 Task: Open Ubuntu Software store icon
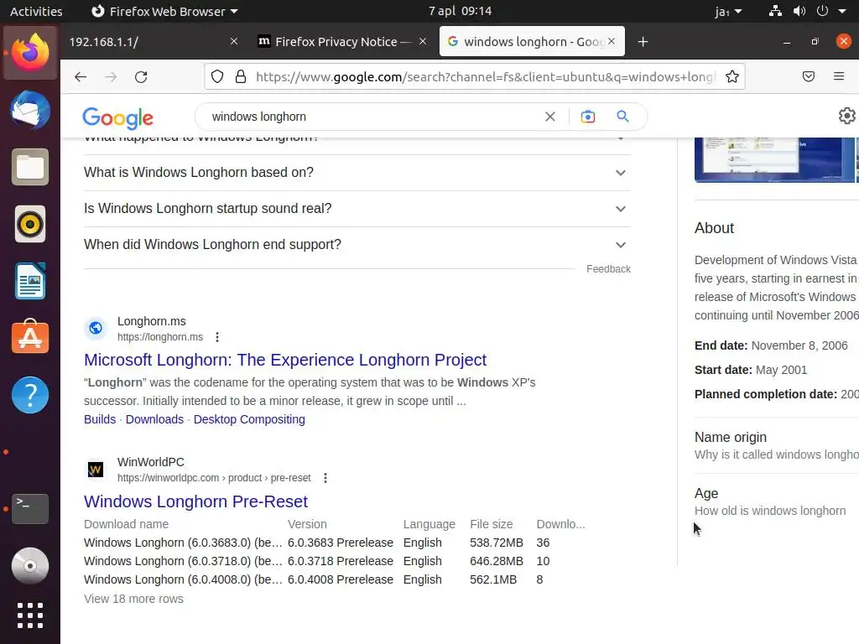coord(30,337)
